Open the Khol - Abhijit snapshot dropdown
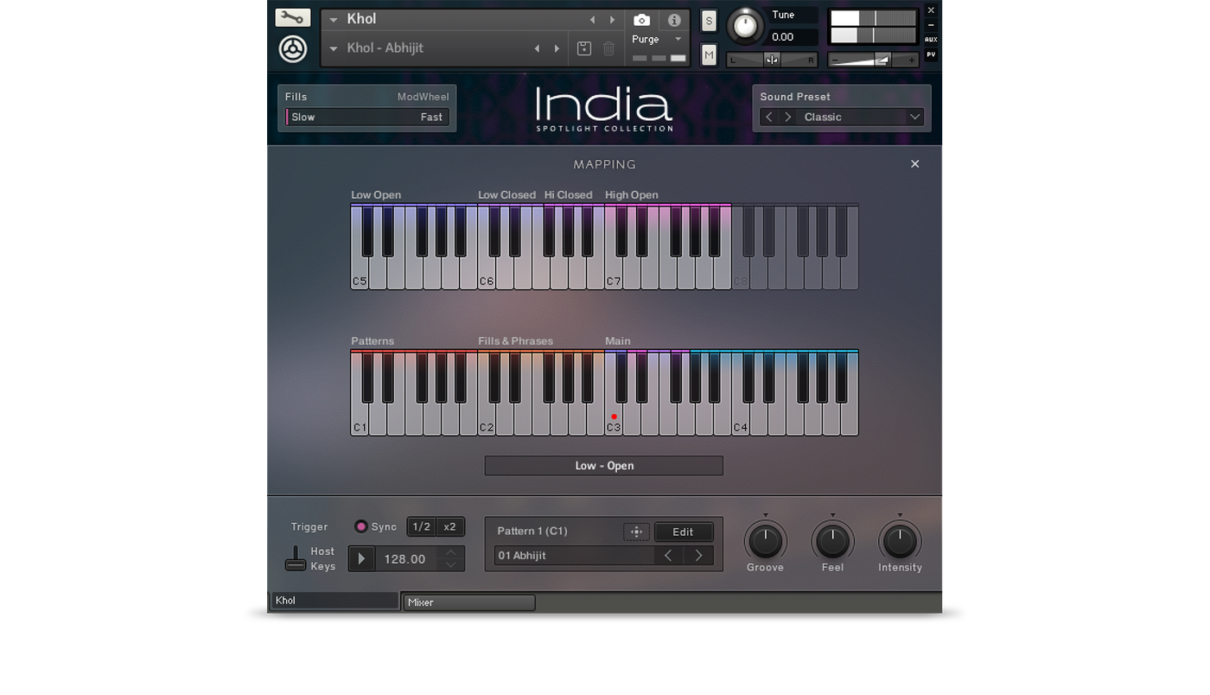Screen dimensions: 1210x695 coord(334,48)
